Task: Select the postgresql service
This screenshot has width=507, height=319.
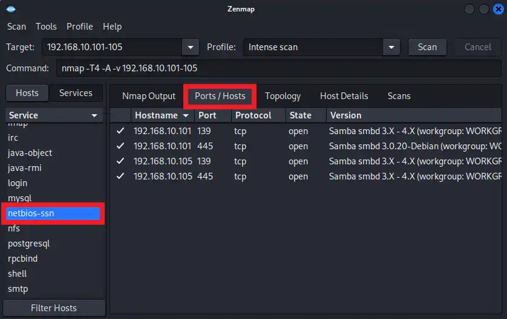Action: [53, 243]
